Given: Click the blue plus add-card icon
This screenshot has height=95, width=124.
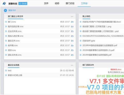Looking at the screenshot, I should click(x=5, y=10).
